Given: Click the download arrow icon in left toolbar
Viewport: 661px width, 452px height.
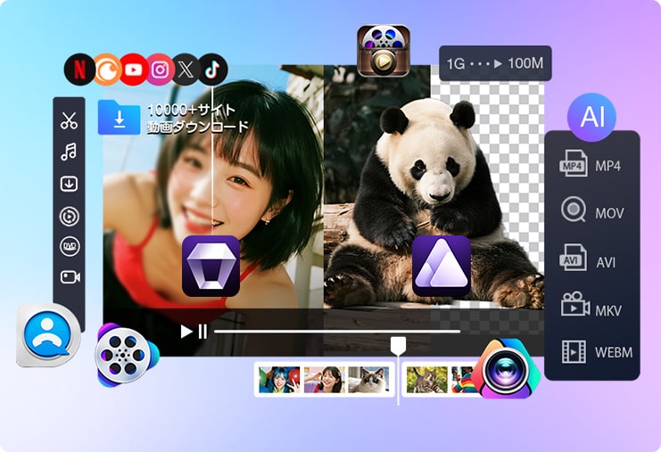Looking at the screenshot, I should point(70,184).
